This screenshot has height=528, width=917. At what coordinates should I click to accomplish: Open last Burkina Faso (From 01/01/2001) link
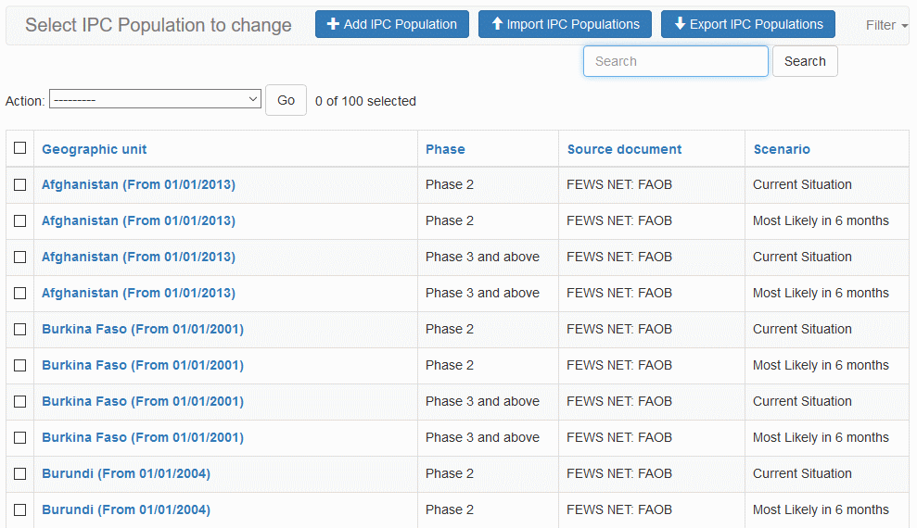142,437
